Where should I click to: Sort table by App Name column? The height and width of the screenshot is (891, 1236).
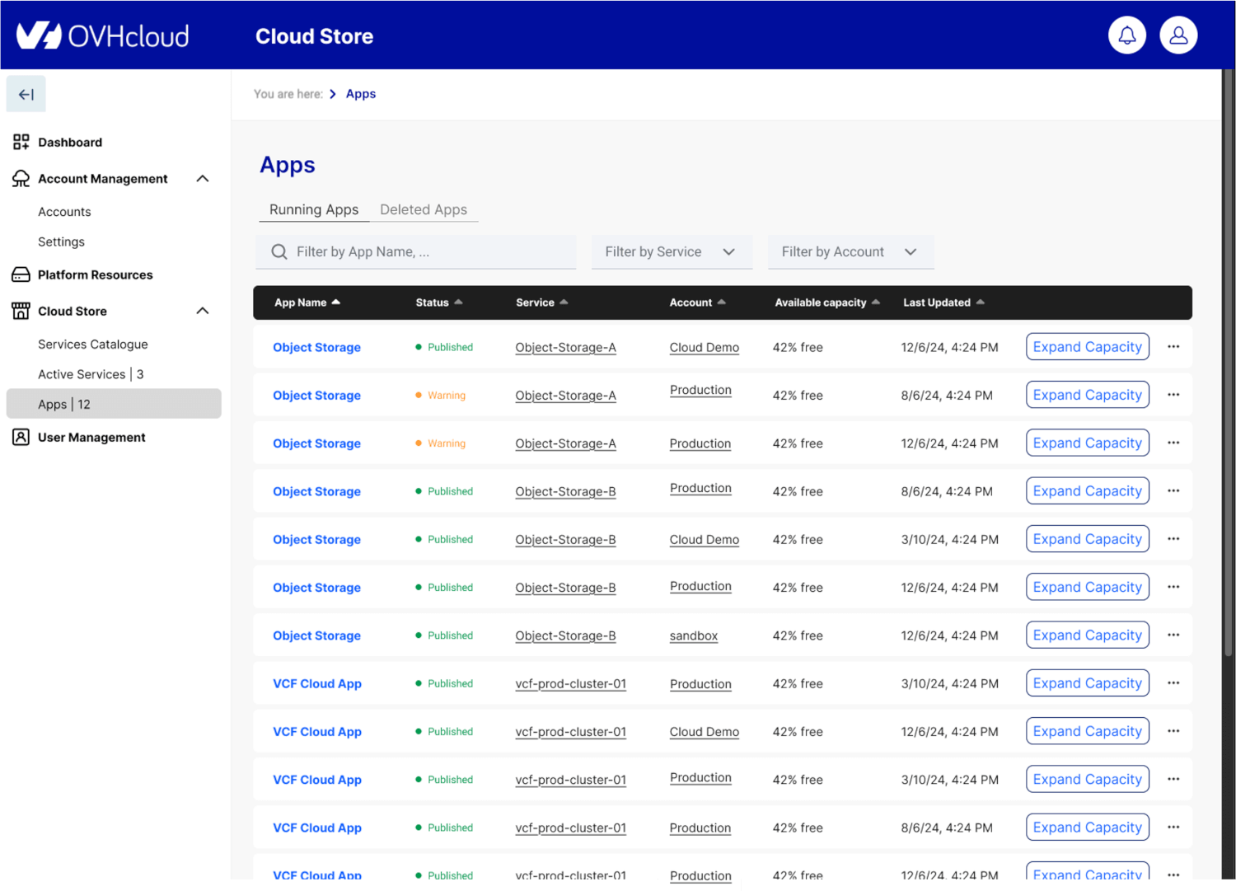pyautogui.click(x=307, y=302)
